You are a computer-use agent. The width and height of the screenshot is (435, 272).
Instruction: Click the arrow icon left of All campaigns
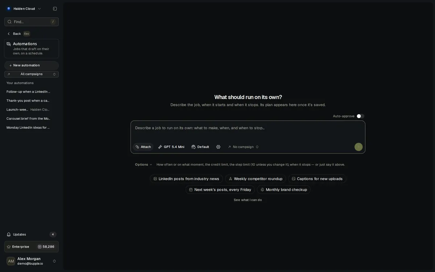tap(9, 74)
